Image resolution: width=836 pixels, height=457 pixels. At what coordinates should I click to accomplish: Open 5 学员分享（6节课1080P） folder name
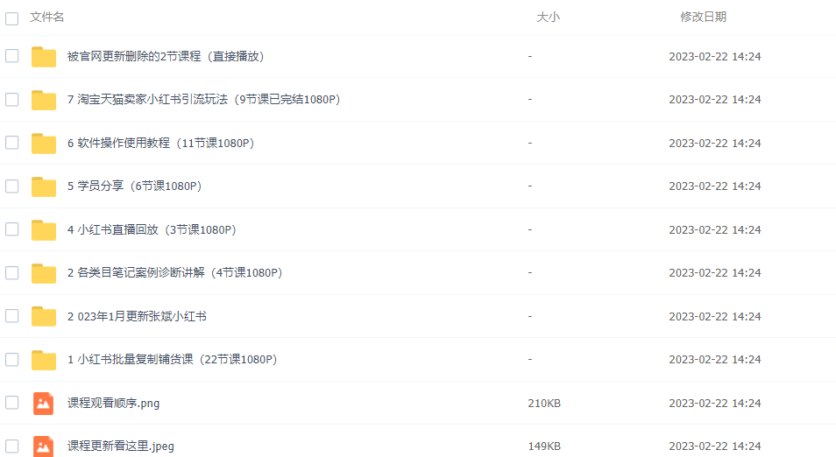click(134, 186)
